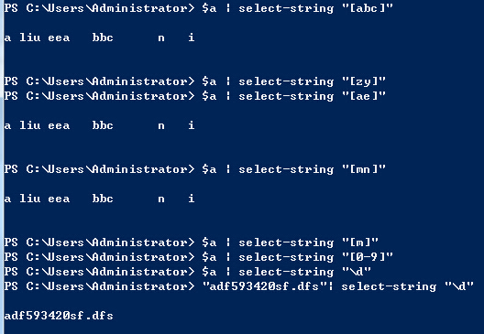
Task: Click the "[m]" search pattern
Action: click(360, 242)
